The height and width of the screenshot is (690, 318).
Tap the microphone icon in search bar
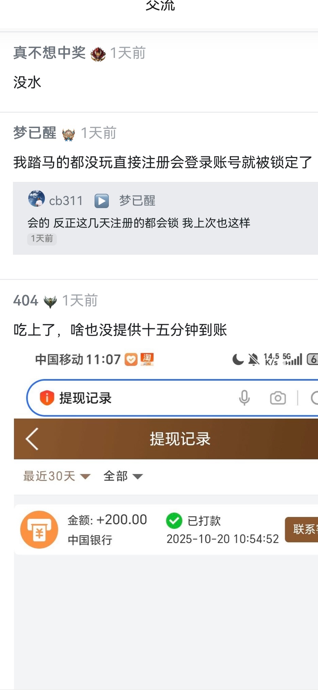[x=244, y=398]
